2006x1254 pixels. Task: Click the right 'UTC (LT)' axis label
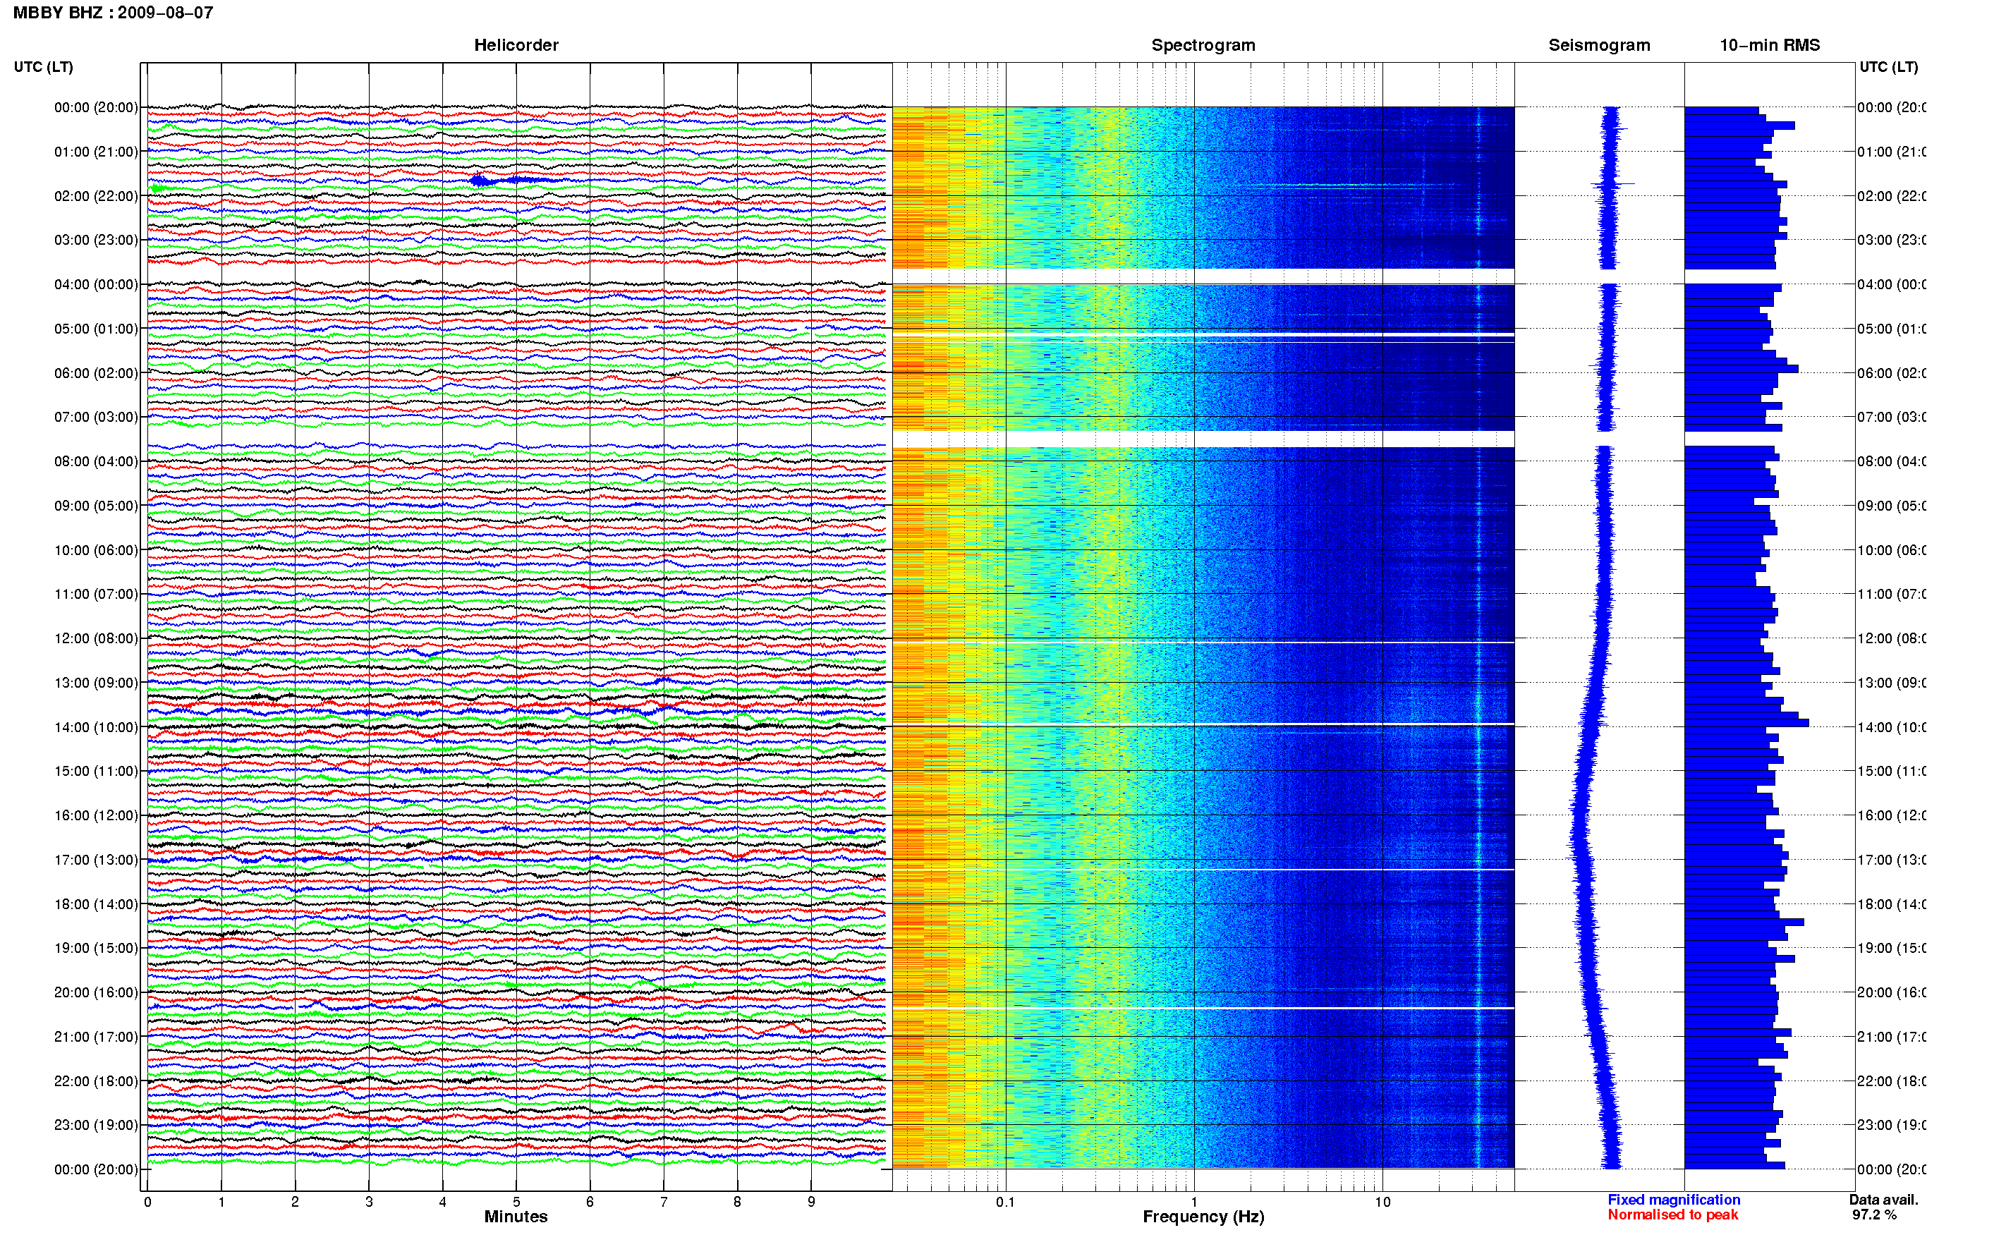pyautogui.click(x=1888, y=66)
